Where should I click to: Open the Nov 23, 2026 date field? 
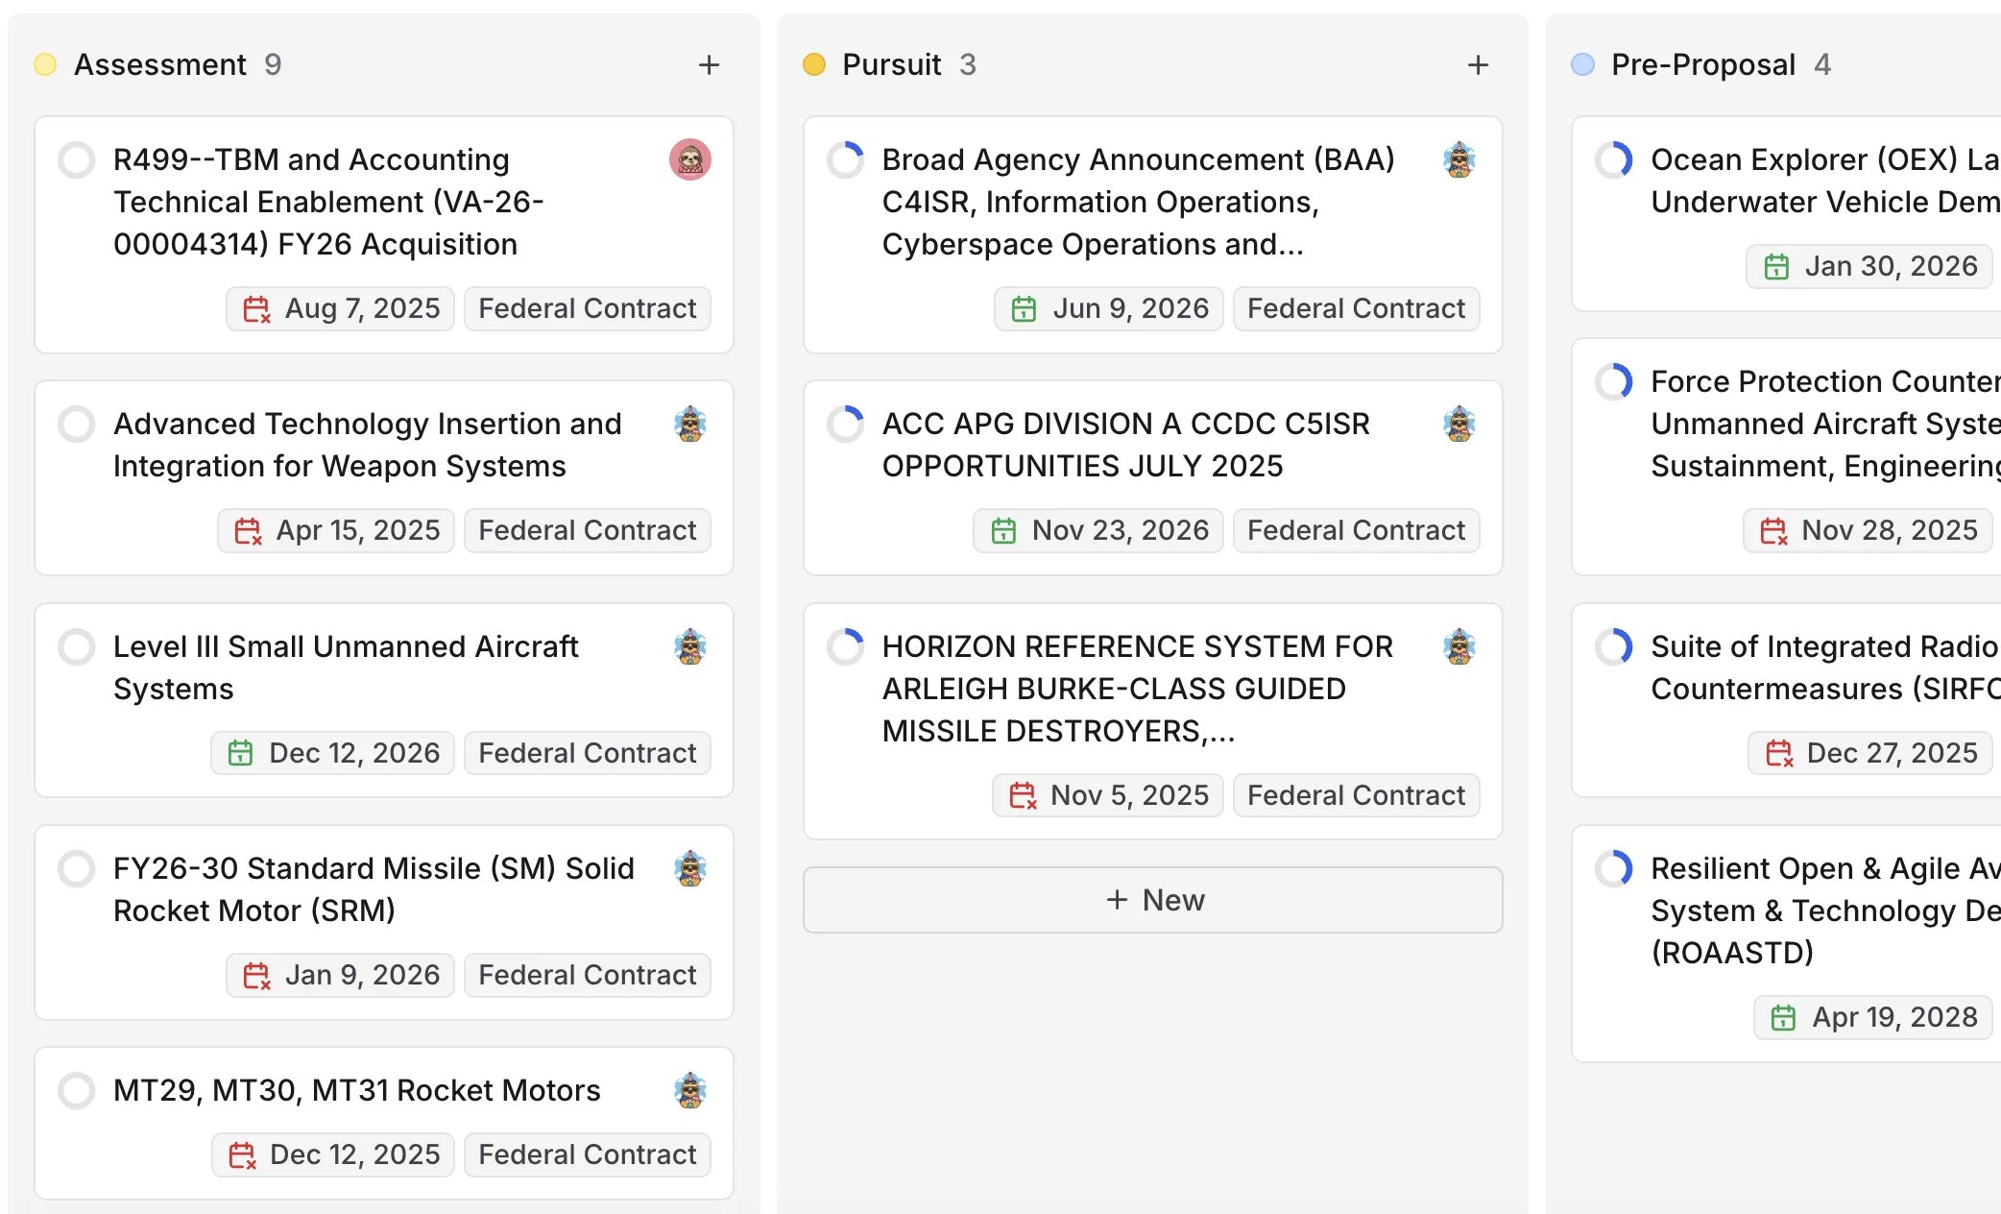coord(1098,530)
